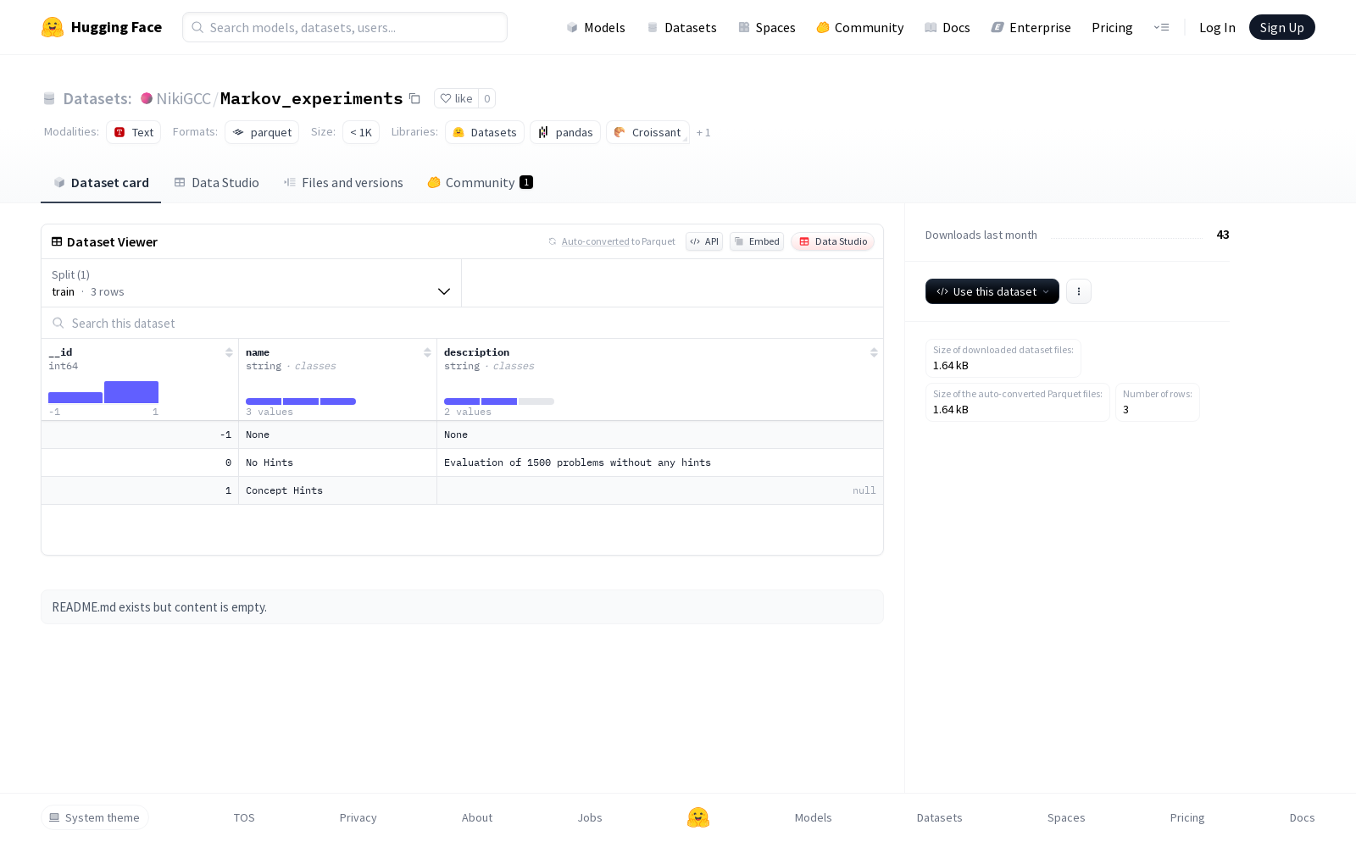Select the null description cell
This screenshot has width=1356, height=847.
(x=660, y=490)
